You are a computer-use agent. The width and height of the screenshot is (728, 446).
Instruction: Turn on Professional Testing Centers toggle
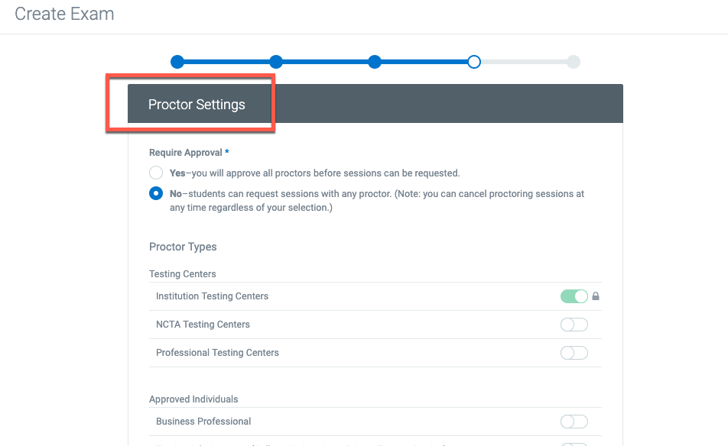574,353
